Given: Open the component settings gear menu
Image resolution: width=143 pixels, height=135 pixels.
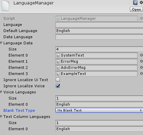Looking at the screenshot, I should pyautogui.click(x=141, y=2).
